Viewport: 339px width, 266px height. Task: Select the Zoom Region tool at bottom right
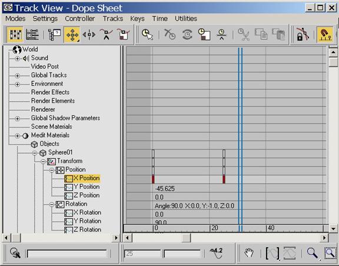(330, 252)
